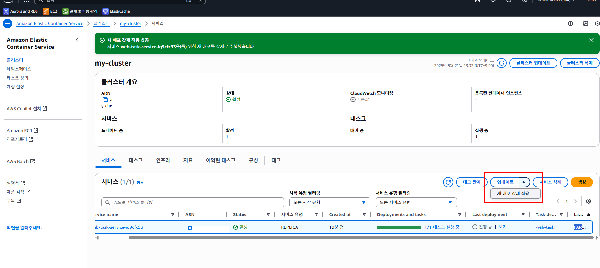Switch to the 태스크 tab
Image resolution: width=600 pixels, height=268 pixels.
136,160
